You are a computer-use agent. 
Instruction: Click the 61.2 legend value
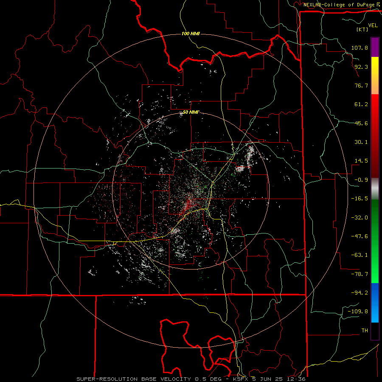pos(361,104)
